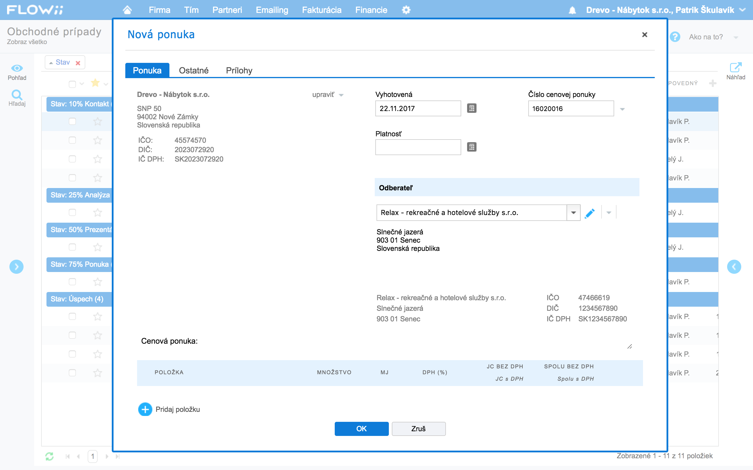This screenshot has width=753, height=470.
Task: Click the notification bell icon
Action: (572, 10)
